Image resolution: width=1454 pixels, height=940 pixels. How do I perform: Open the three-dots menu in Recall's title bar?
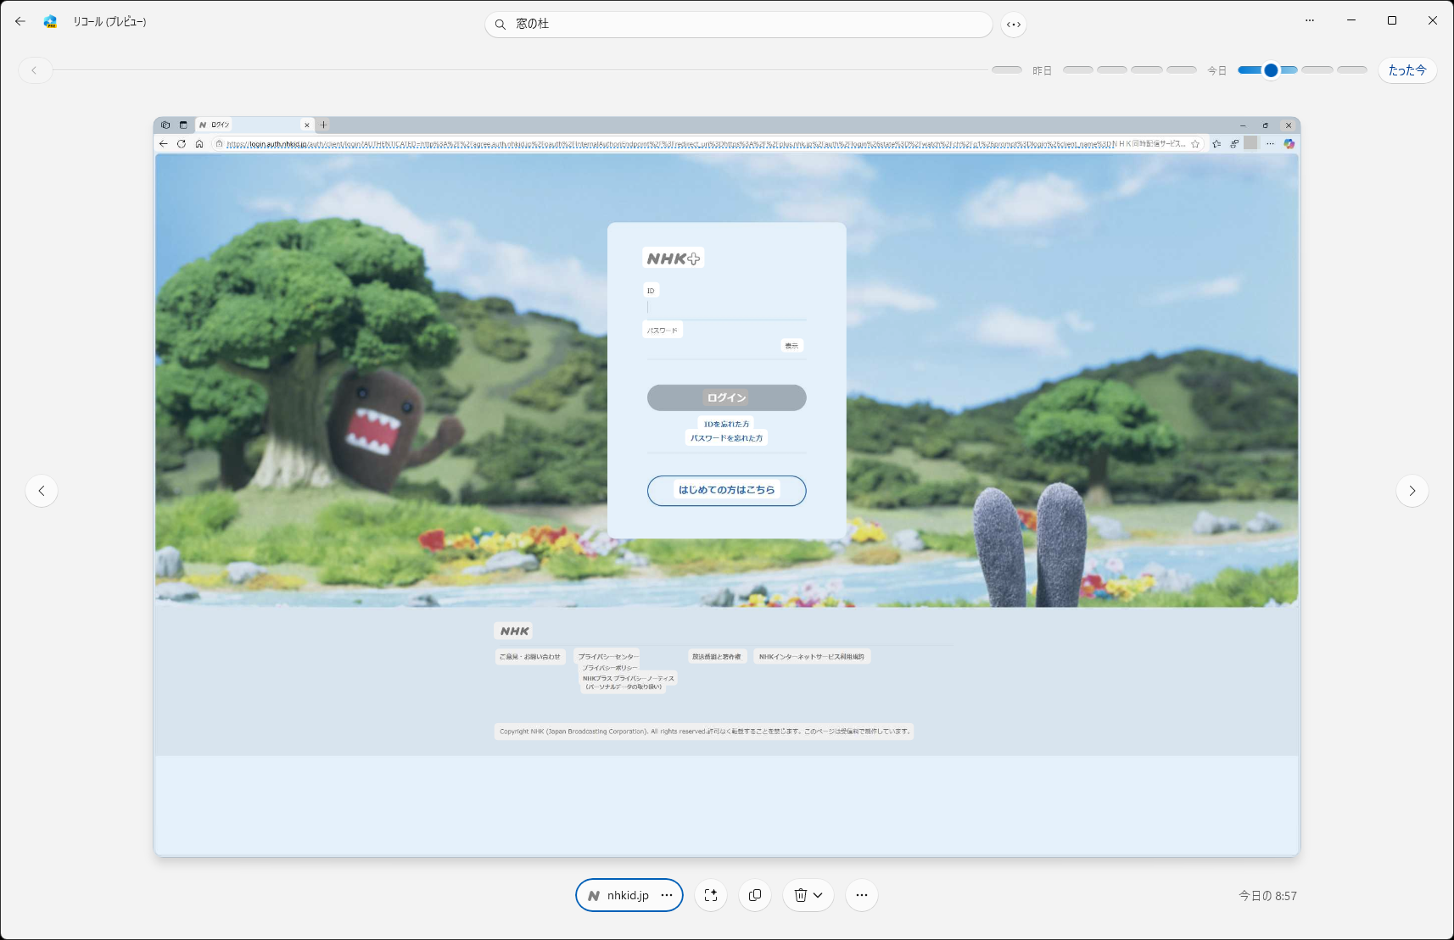click(x=1310, y=20)
